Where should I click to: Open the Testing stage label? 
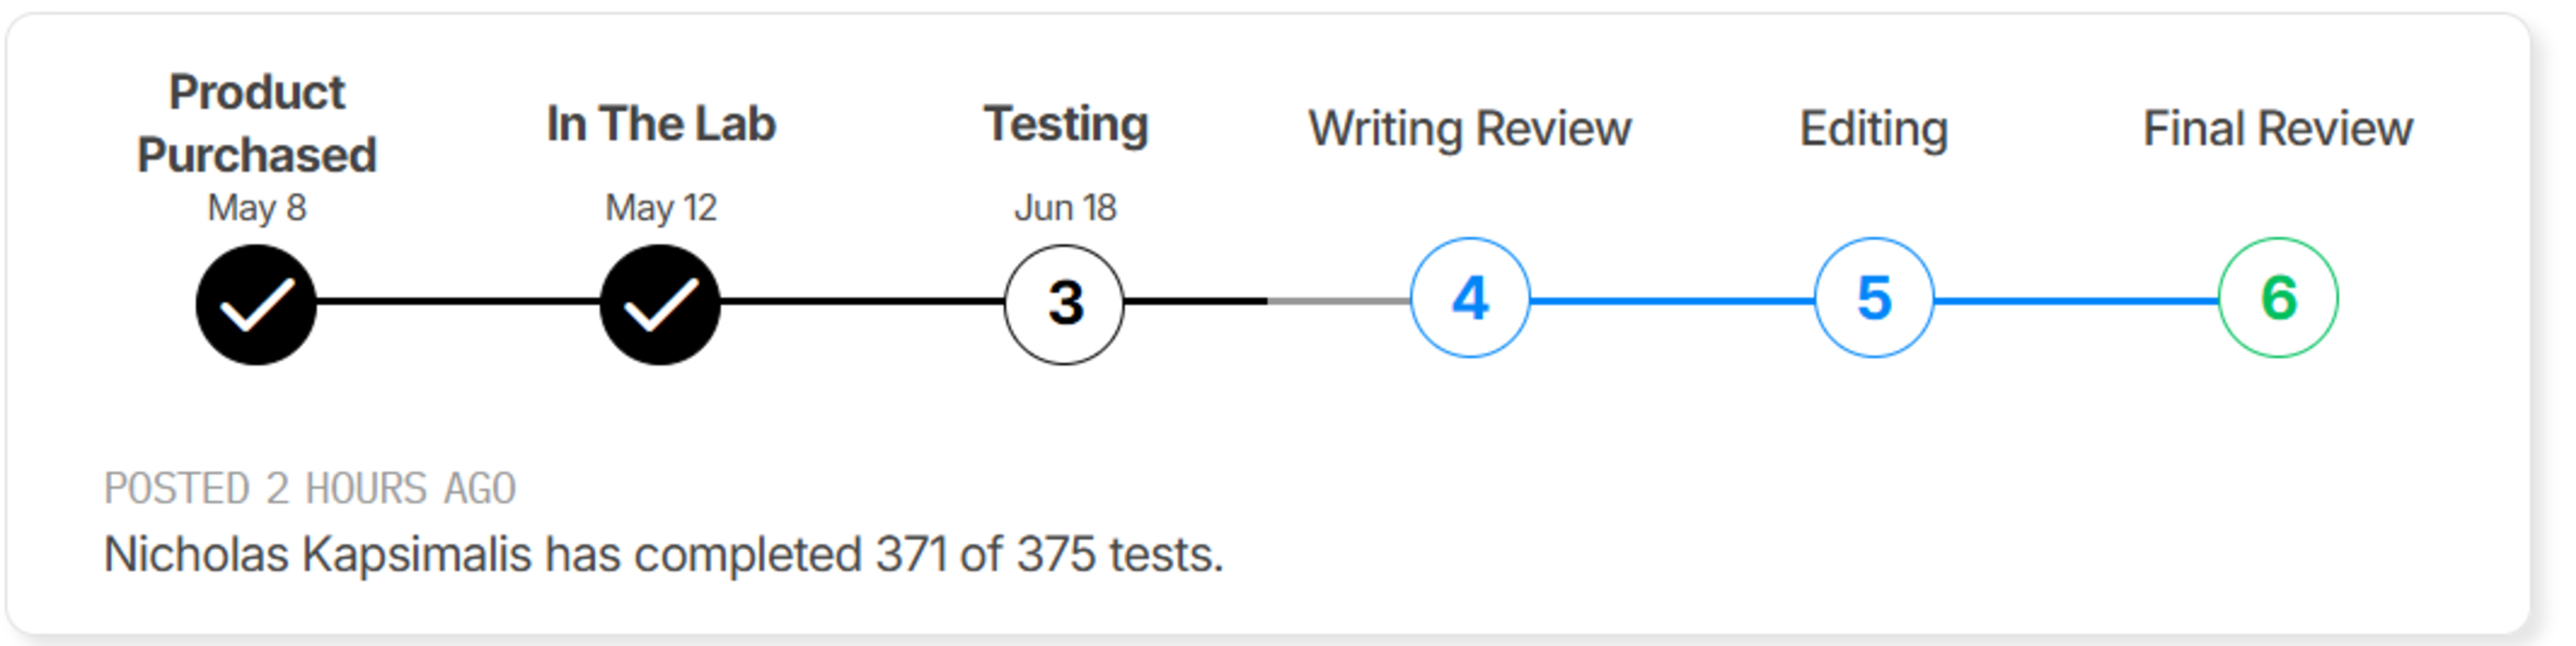coord(1066,124)
